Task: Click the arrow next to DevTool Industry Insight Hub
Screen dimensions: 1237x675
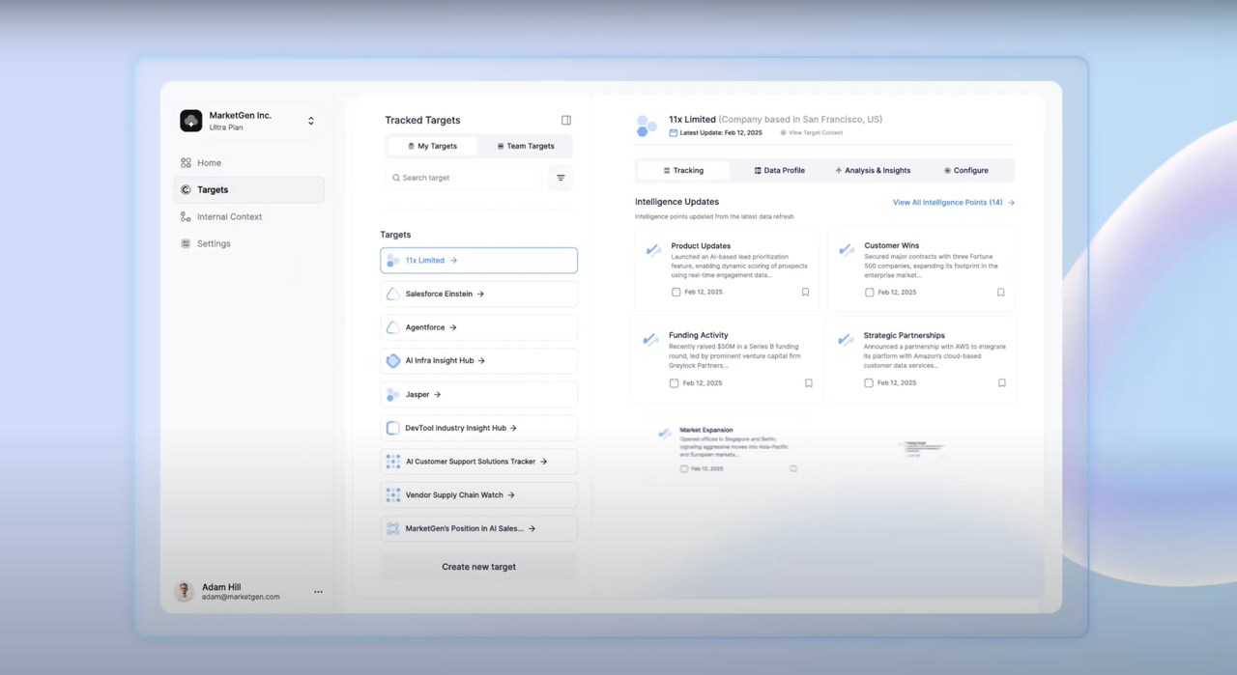Action: [513, 428]
